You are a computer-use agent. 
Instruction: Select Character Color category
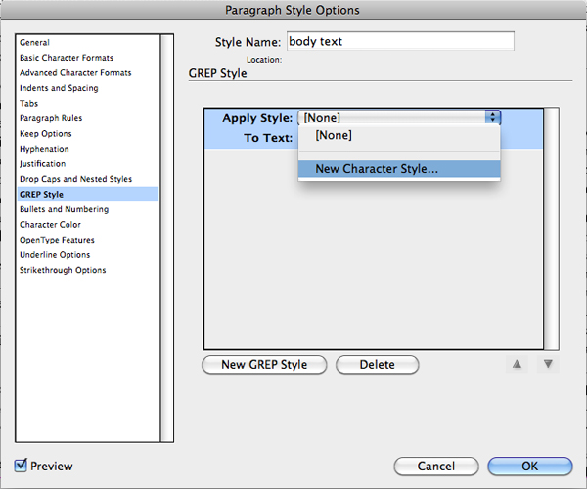click(x=50, y=225)
